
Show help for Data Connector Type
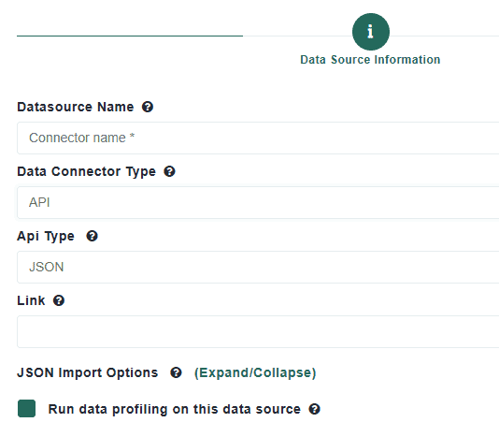click(169, 171)
